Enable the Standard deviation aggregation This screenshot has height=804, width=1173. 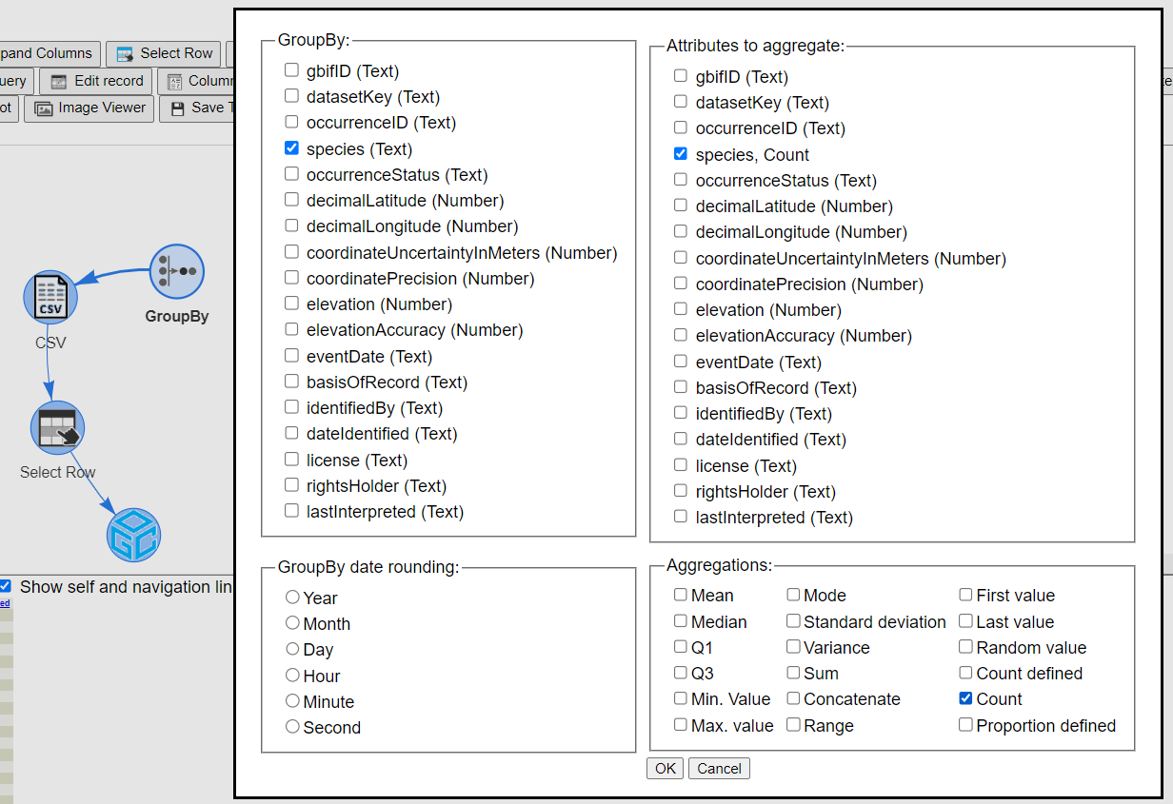pyautogui.click(x=794, y=621)
